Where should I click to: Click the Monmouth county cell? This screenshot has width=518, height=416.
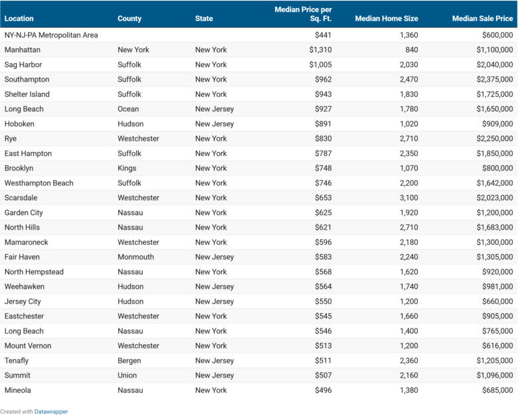(135, 257)
